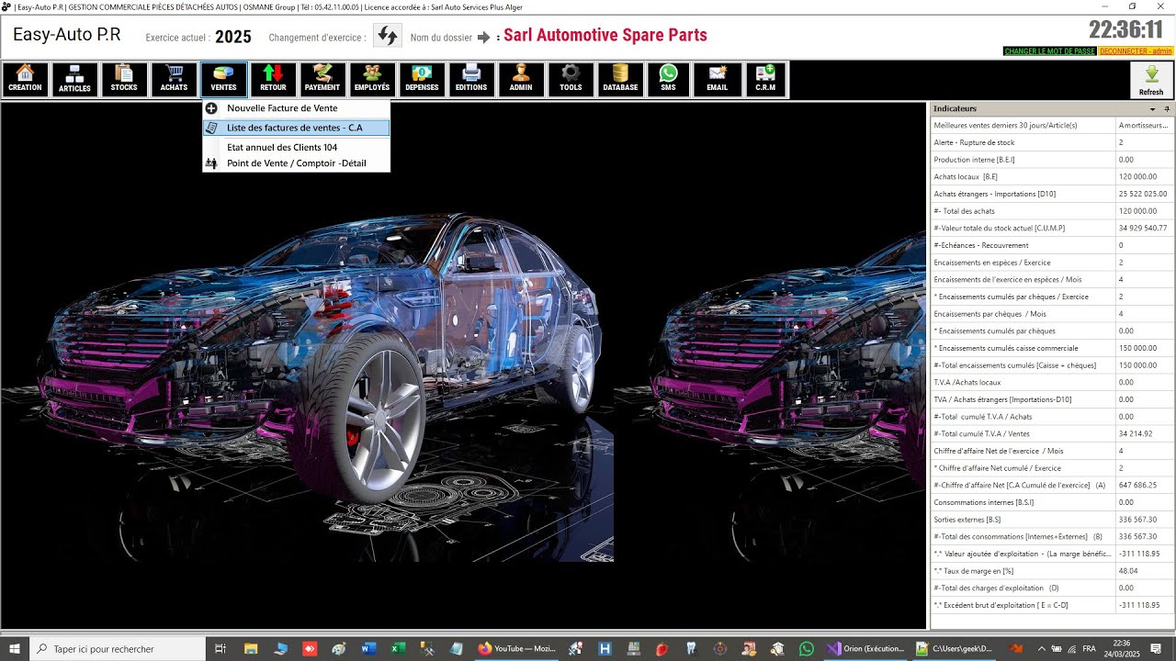Select row Alerte - Rupture de stock
Screen dimensions: 1176x661
pos(1052,142)
